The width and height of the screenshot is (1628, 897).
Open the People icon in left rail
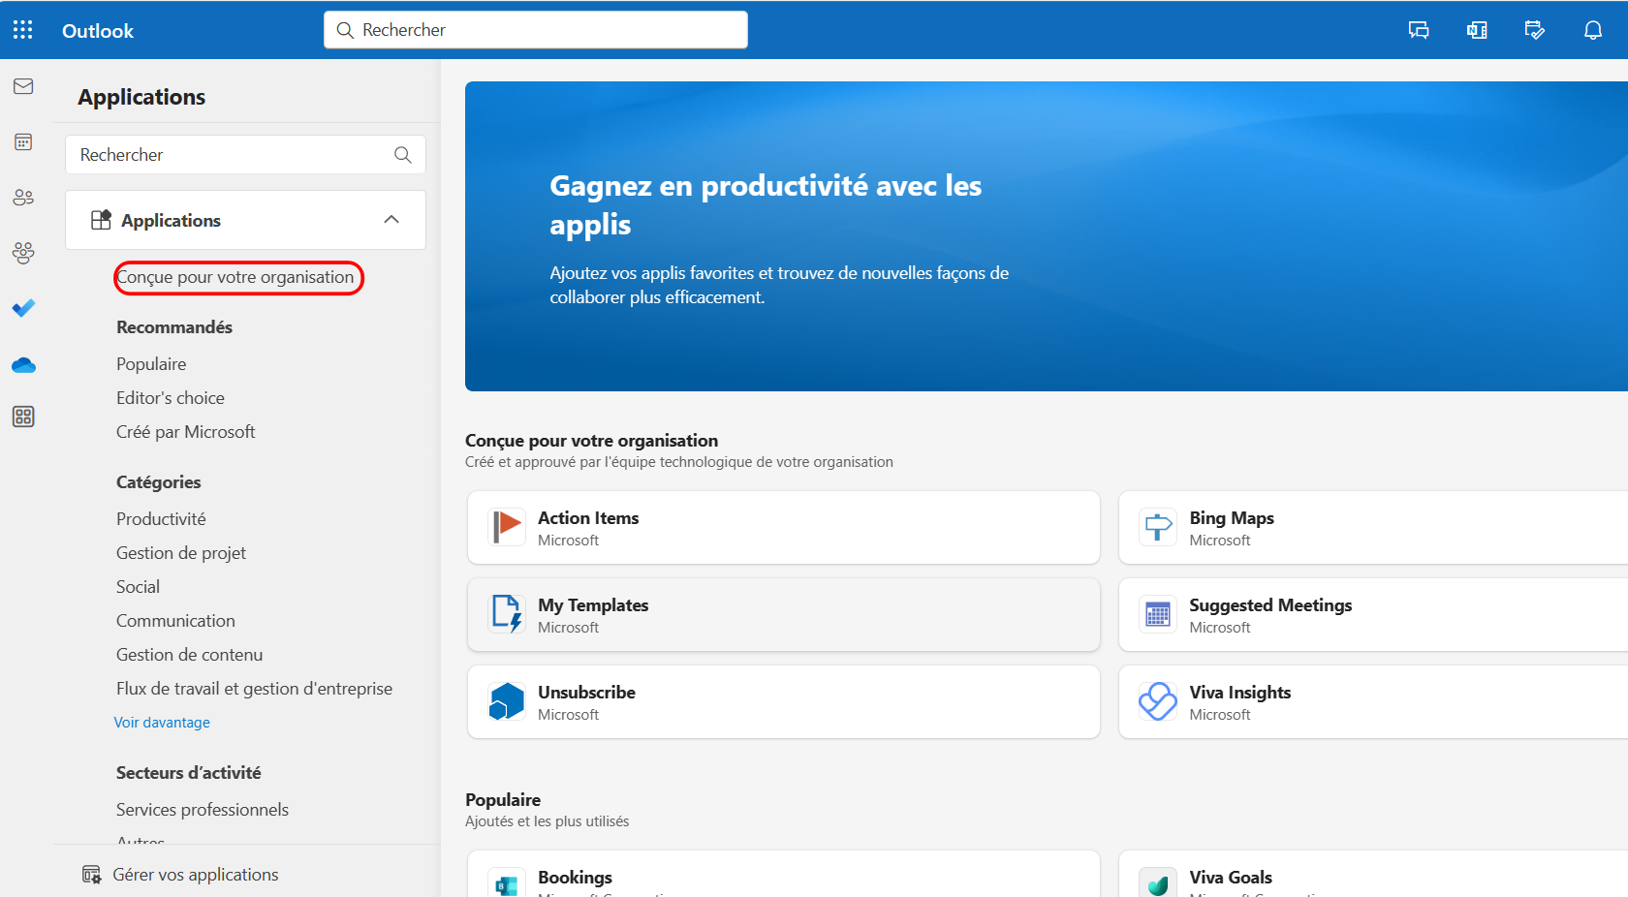coord(23,198)
